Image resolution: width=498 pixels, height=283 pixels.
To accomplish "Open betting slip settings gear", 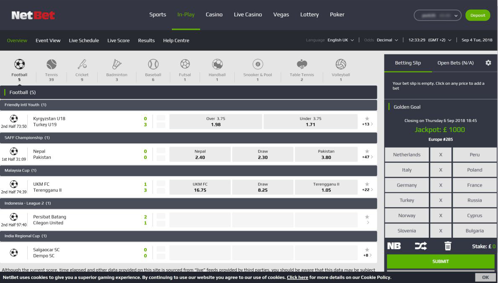I will coord(488,63).
